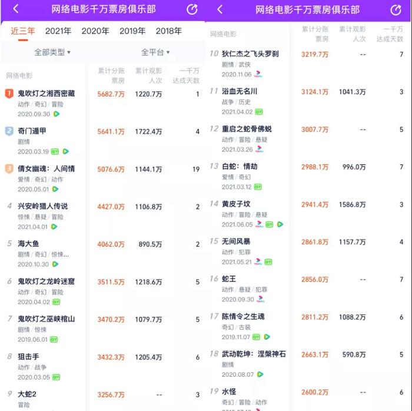Click 一千万达成天数 column header on right screen

[390, 34]
